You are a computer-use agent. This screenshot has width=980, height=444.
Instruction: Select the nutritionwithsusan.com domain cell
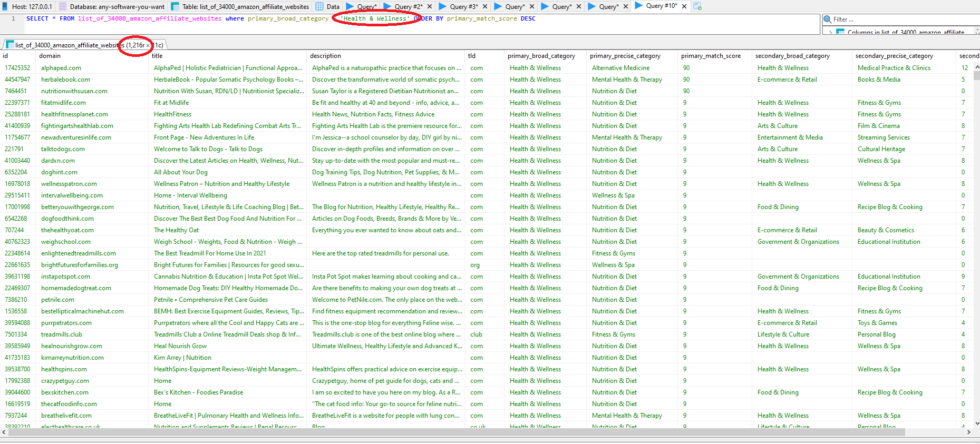[92, 91]
